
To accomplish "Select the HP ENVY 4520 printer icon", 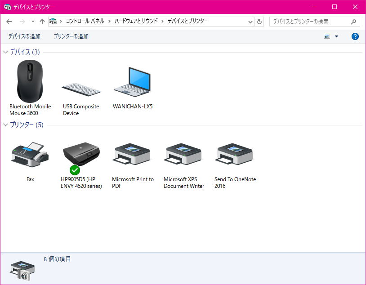I will 81,154.
